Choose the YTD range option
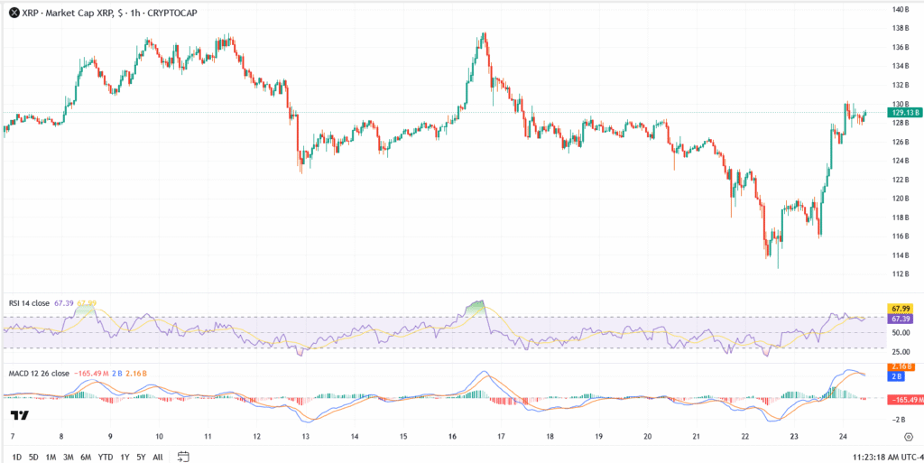 click(x=106, y=457)
